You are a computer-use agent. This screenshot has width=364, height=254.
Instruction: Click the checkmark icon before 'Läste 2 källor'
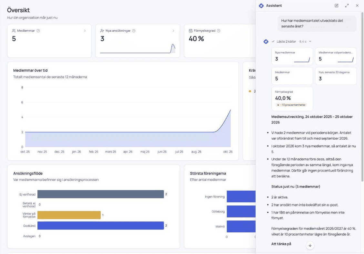pyautogui.click(x=273, y=41)
